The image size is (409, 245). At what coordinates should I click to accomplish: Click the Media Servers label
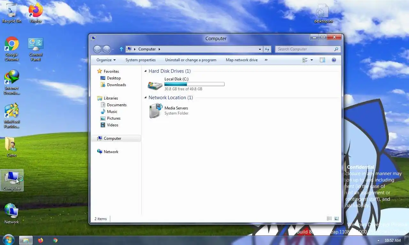tap(176, 108)
